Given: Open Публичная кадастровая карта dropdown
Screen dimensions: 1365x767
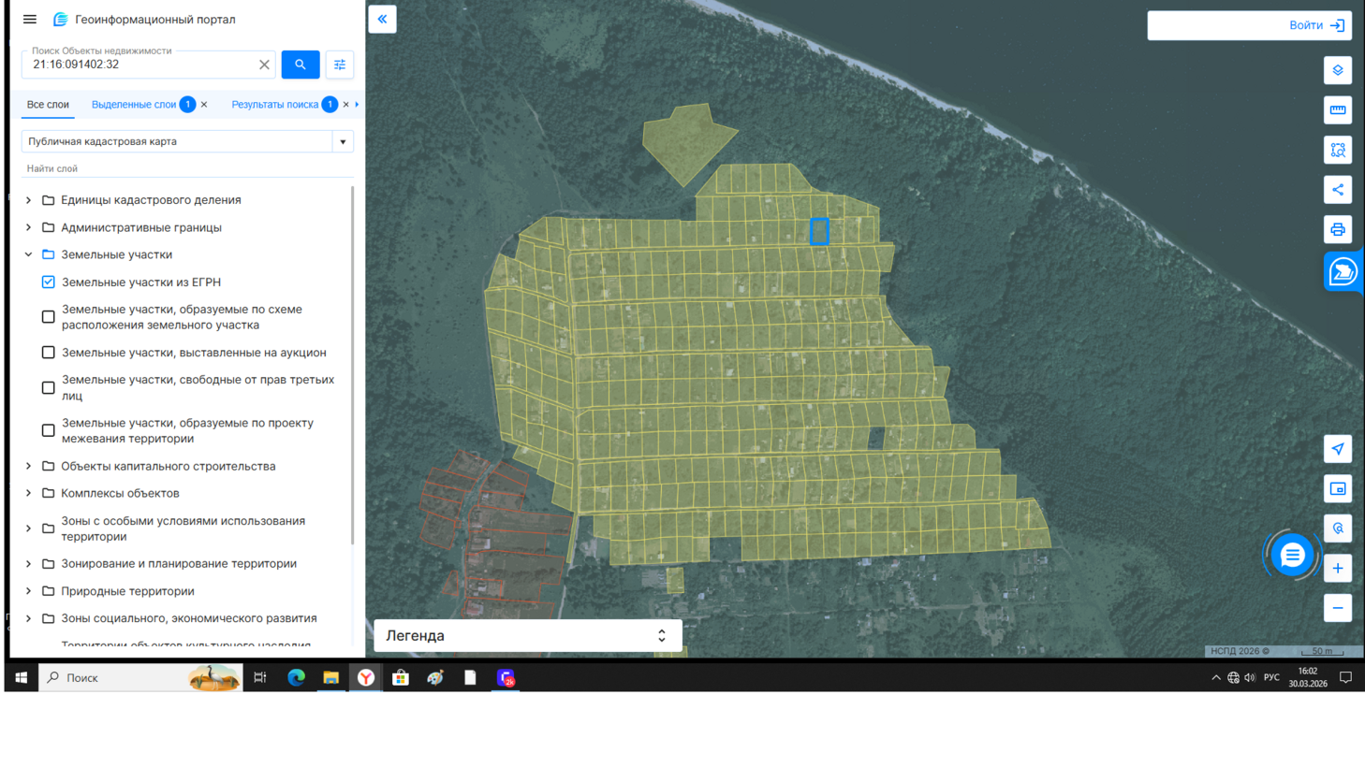Looking at the screenshot, I should pyautogui.click(x=343, y=142).
